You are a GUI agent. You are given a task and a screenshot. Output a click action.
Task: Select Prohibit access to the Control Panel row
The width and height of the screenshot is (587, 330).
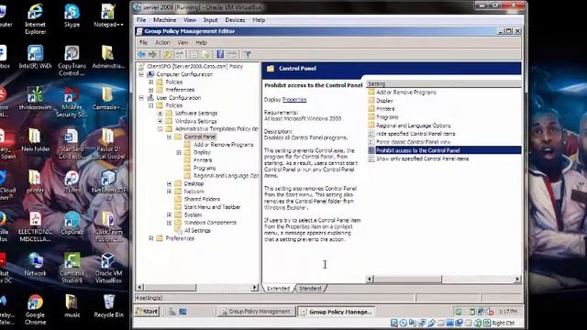coord(444,150)
